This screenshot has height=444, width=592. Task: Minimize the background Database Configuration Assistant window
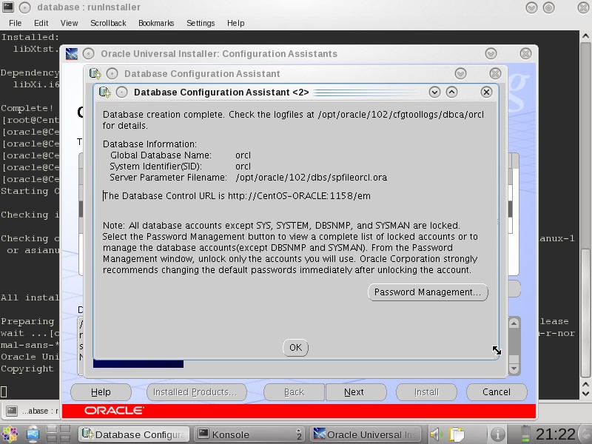point(460,73)
